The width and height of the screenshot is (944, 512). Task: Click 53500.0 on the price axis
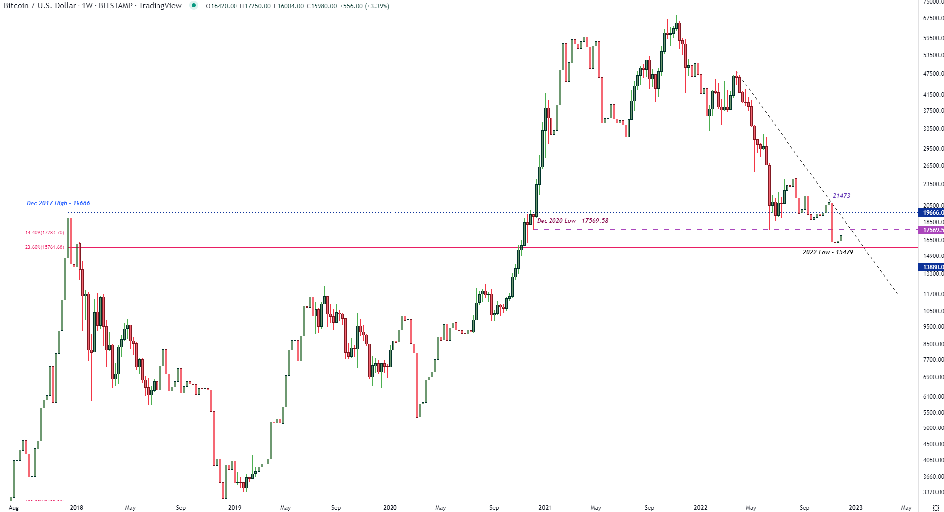tap(933, 55)
